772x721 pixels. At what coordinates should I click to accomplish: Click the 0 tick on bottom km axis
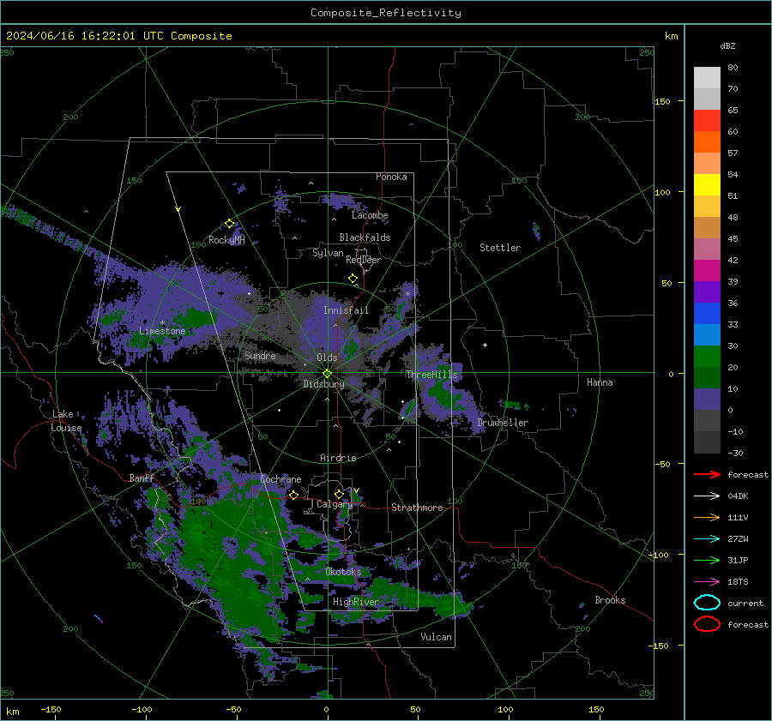tap(327, 709)
